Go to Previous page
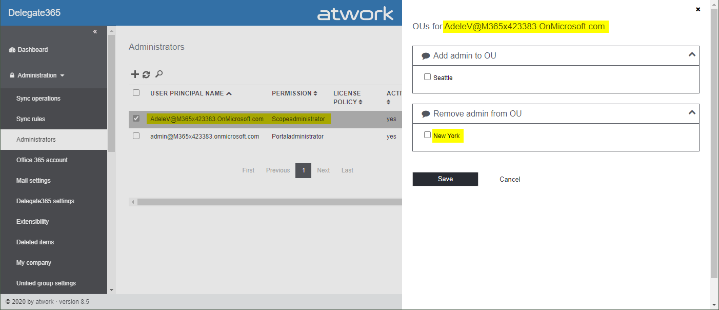The image size is (719, 310). 278,170
